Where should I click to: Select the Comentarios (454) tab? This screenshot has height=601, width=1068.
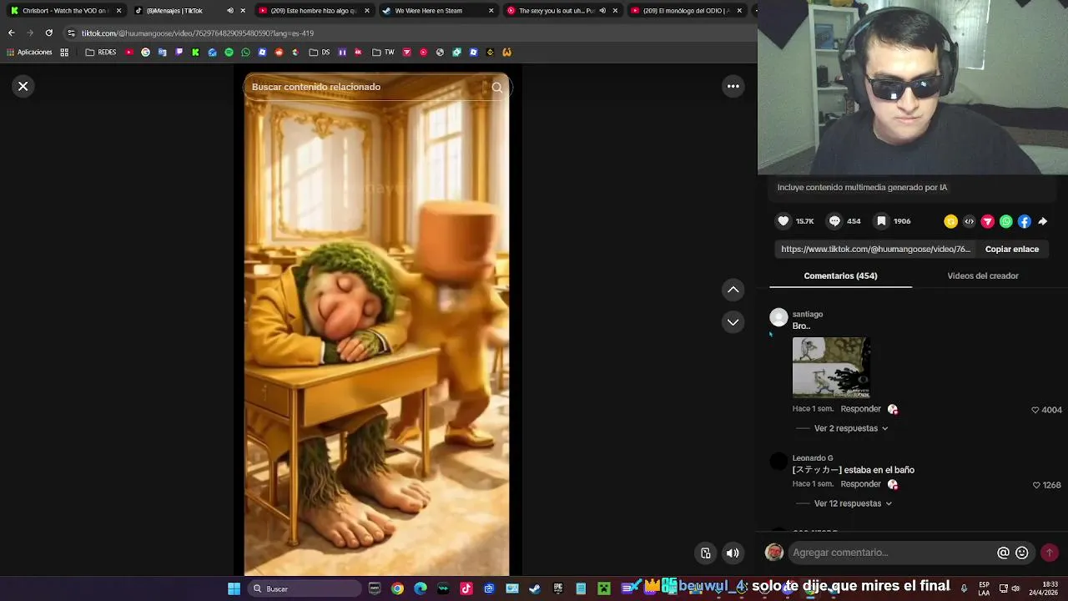(840, 275)
